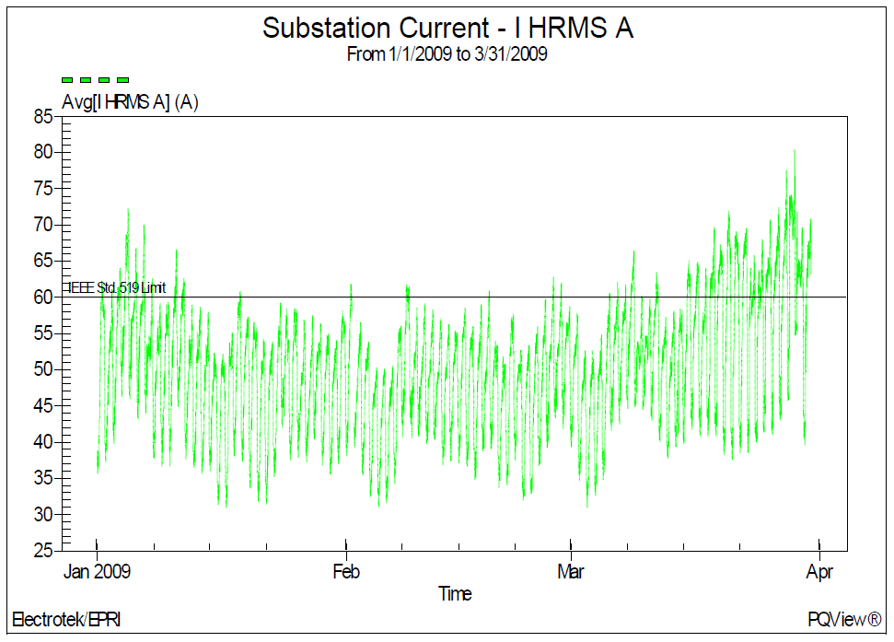Select the 'Feb' x-axis tick label
The height and width of the screenshot is (642, 894).
click(346, 572)
